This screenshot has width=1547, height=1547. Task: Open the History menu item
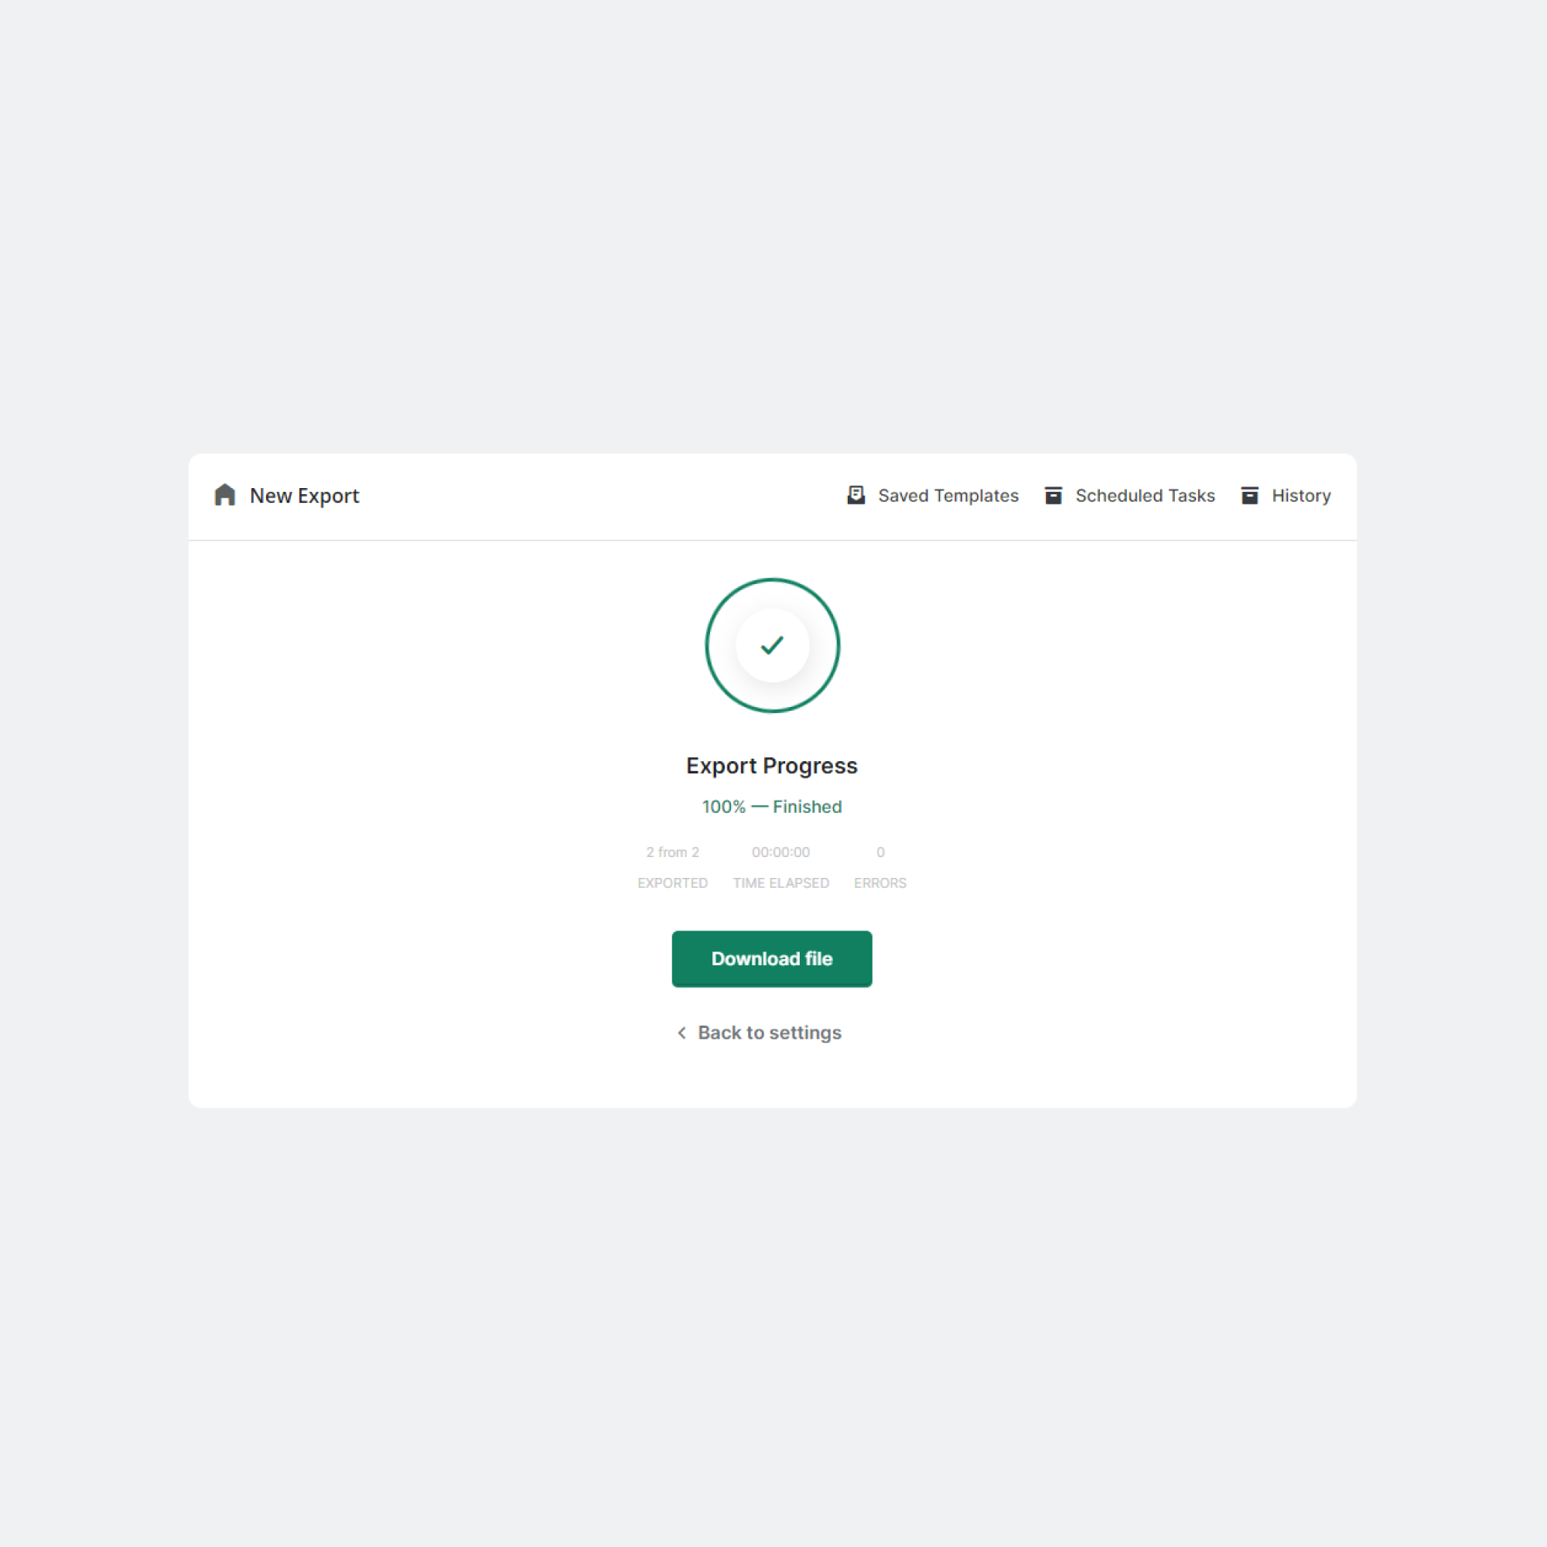[1286, 496]
